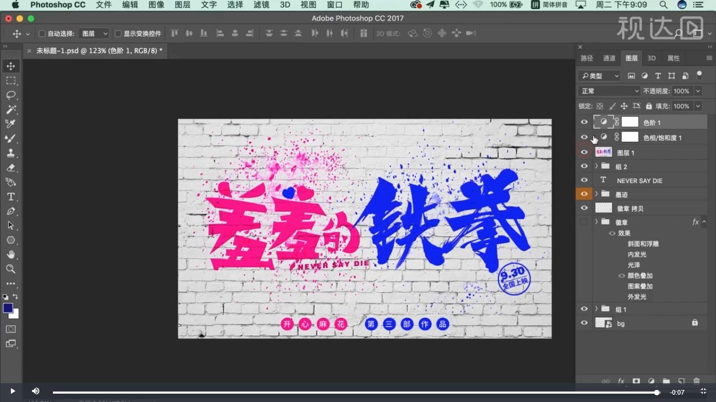Click the link layers icon
Image resolution: width=716 pixels, height=402 pixels.
(x=605, y=382)
